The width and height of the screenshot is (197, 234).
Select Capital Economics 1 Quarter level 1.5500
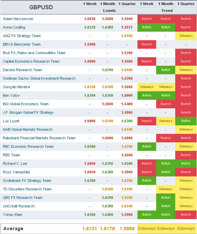tap(127, 61)
